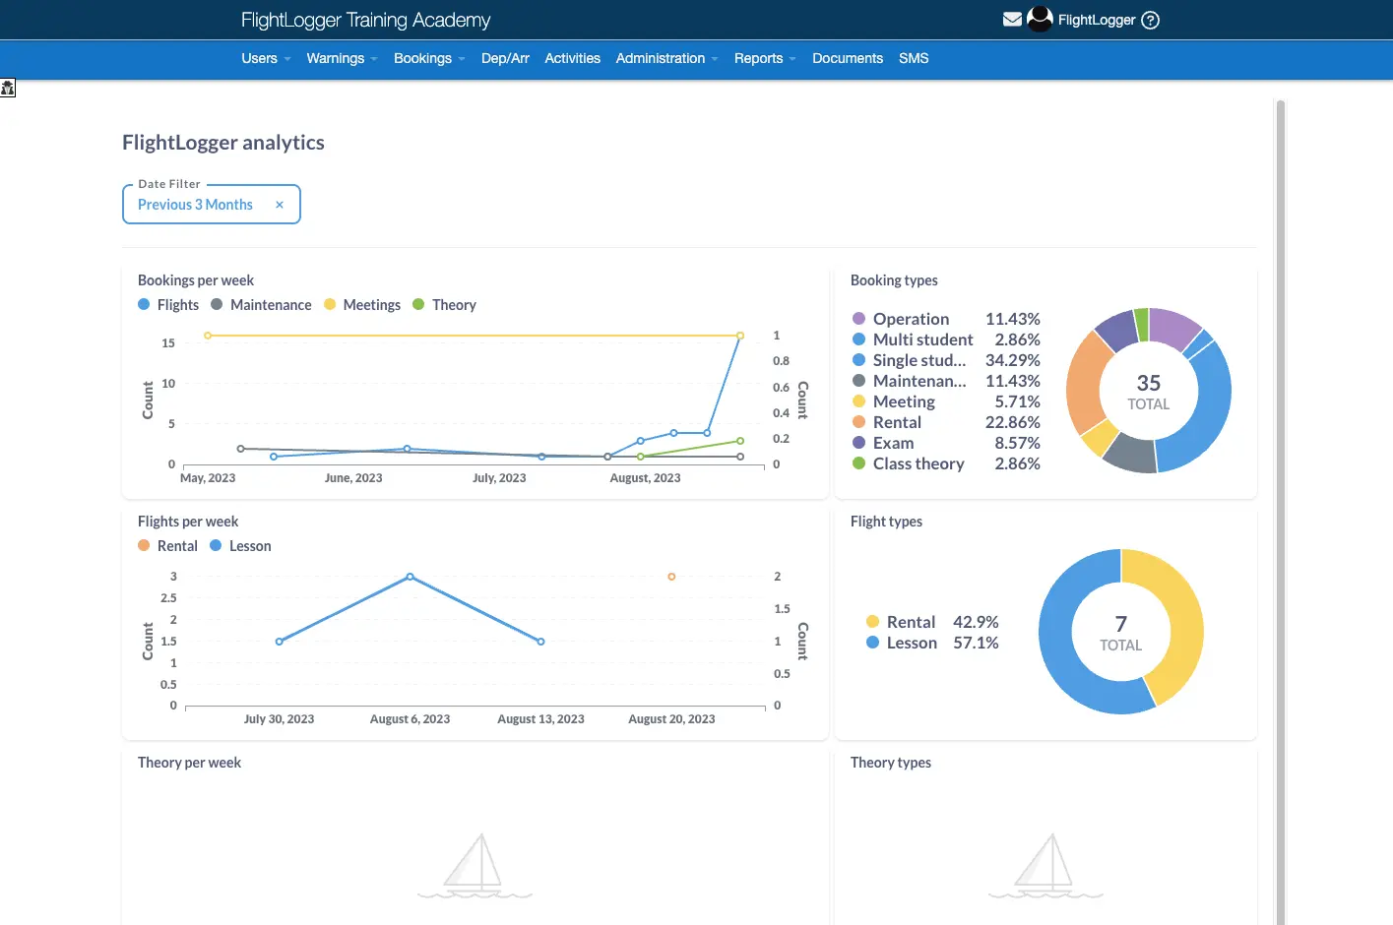Click the vertical page scrollbar

1280,492
